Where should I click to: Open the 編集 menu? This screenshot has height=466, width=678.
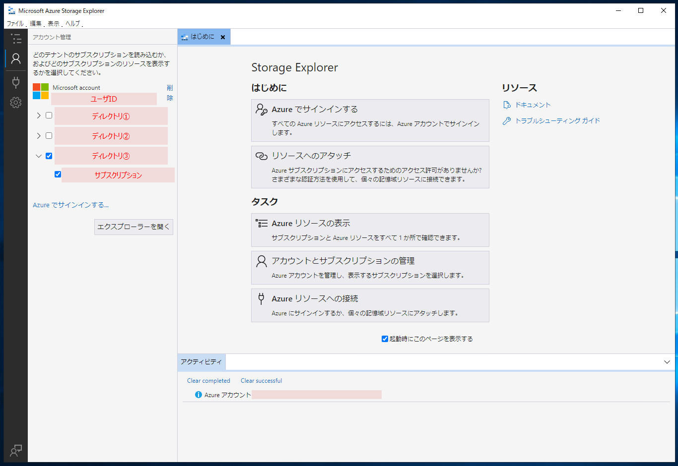point(36,23)
